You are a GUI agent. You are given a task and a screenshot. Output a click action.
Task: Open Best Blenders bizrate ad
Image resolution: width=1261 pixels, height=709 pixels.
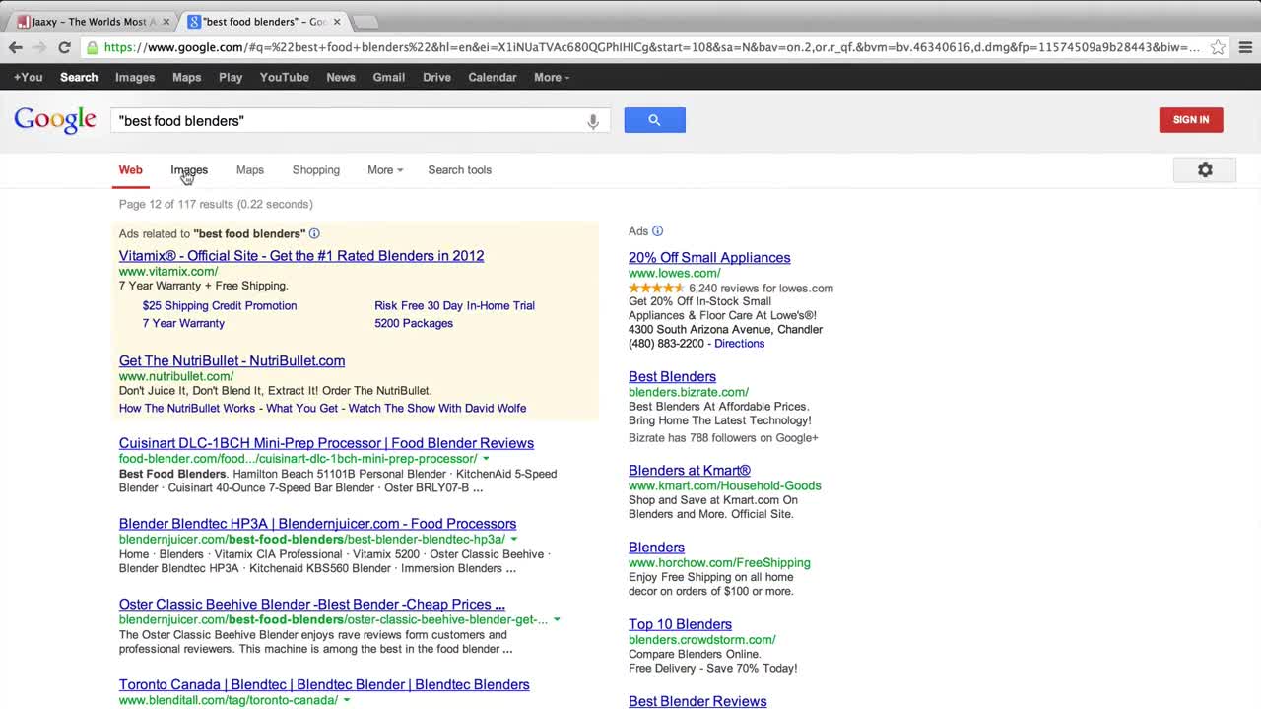(672, 377)
